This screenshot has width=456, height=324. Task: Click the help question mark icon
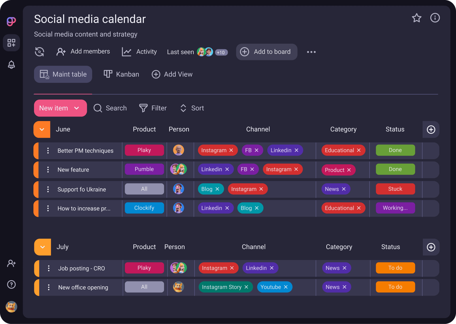tap(11, 285)
